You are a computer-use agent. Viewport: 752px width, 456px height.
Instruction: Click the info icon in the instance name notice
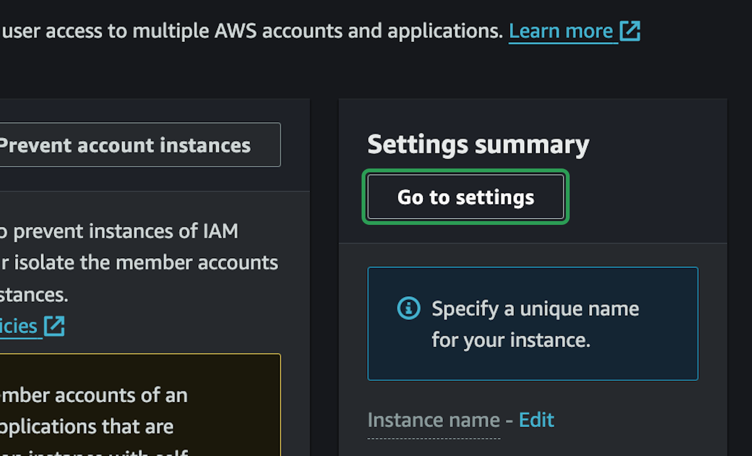point(409,308)
